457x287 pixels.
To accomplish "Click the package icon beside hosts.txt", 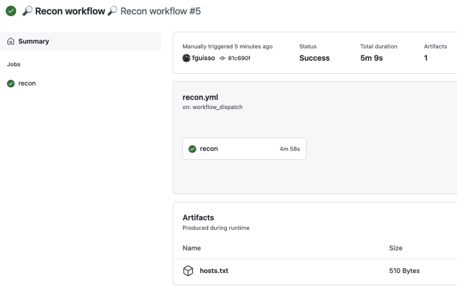I will point(188,271).
